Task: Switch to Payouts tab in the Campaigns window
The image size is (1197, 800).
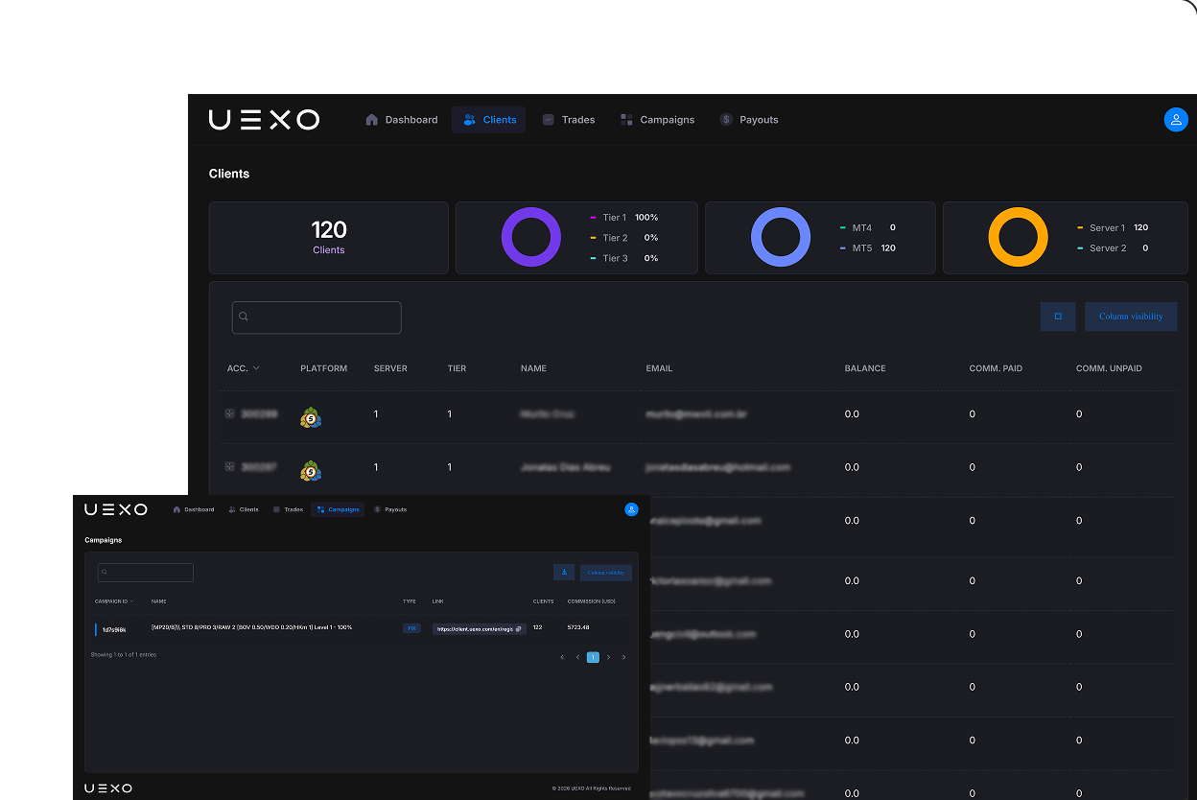Action: coord(390,509)
